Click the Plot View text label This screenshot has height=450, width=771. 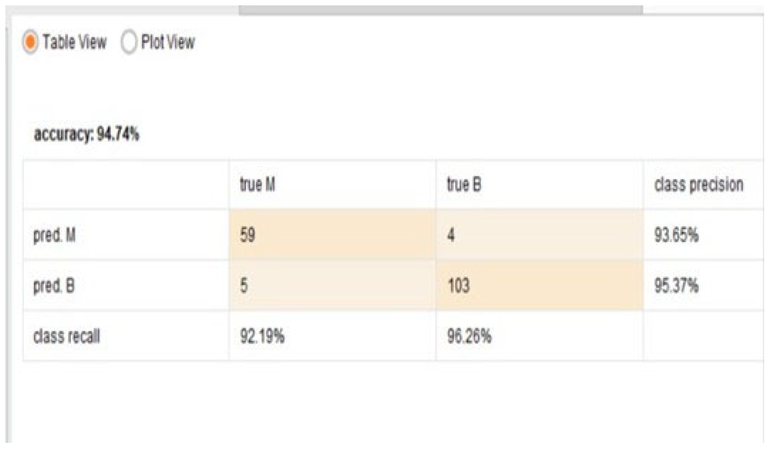pyautogui.click(x=168, y=42)
